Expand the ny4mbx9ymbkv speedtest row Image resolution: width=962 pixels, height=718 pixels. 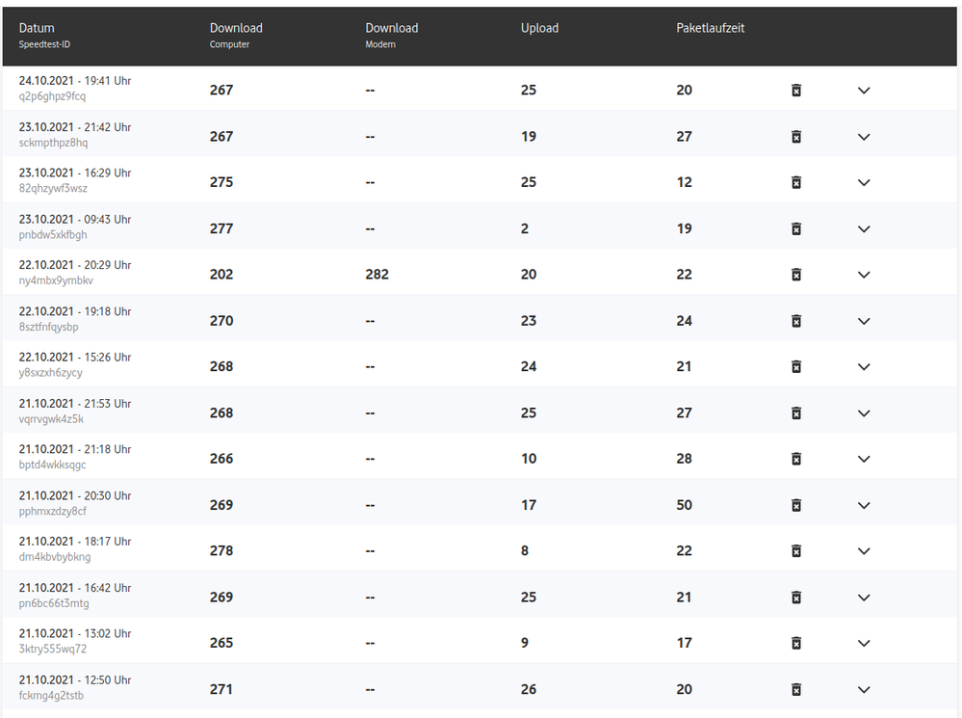(x=864, y=275)
